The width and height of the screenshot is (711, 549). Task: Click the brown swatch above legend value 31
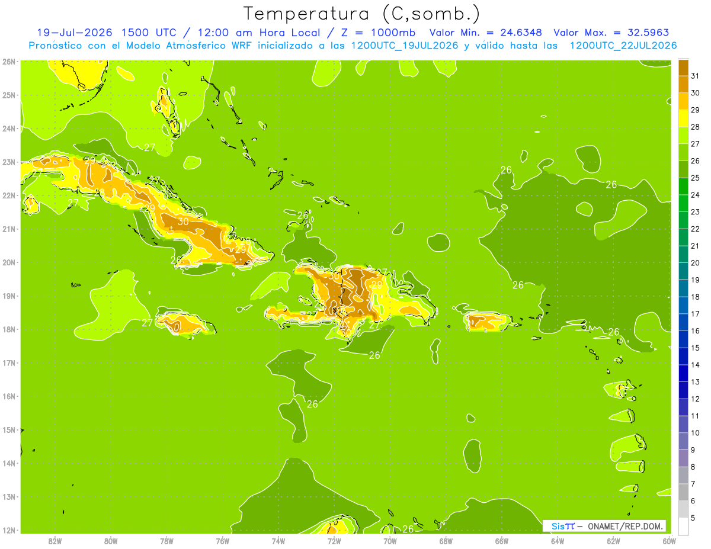(x=683, y=68)
